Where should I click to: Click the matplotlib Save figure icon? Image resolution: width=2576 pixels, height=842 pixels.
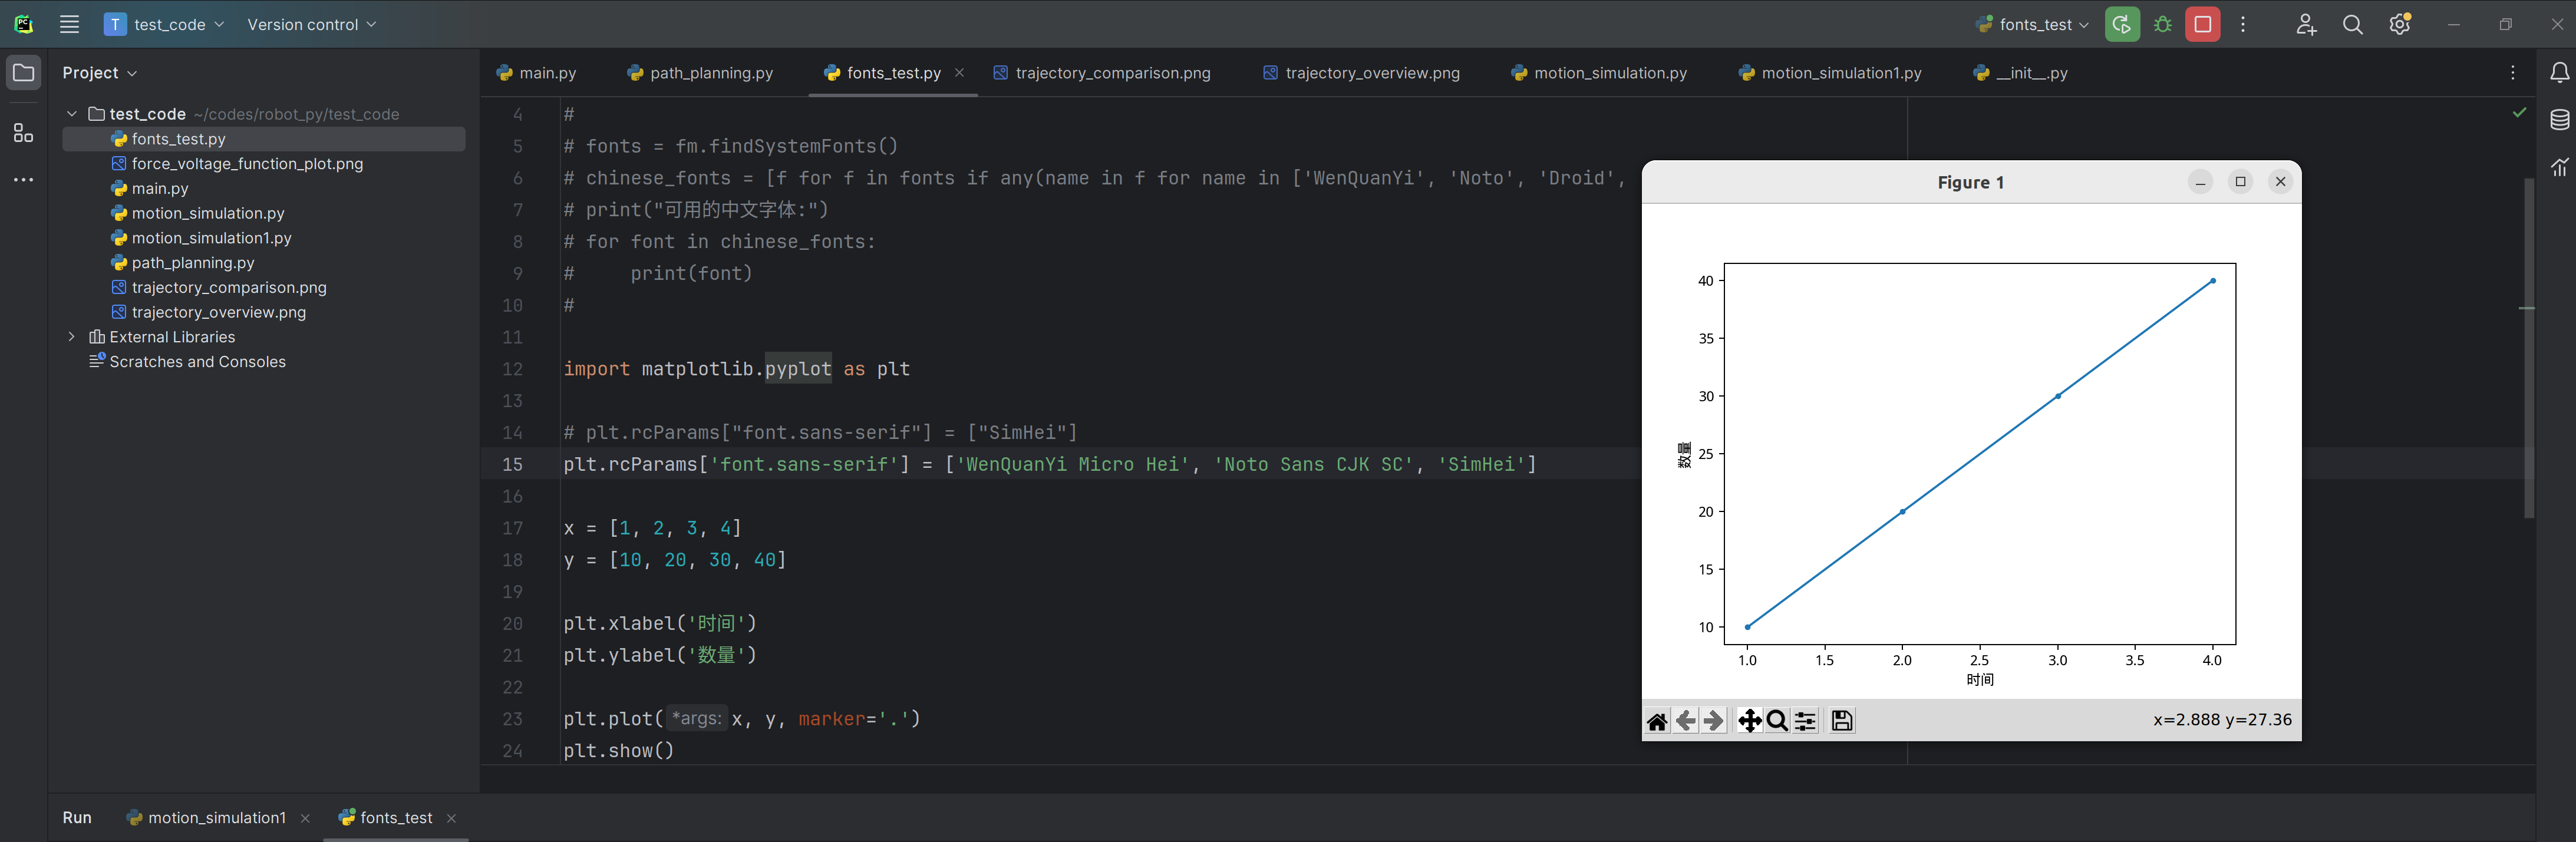(1842, 721)
